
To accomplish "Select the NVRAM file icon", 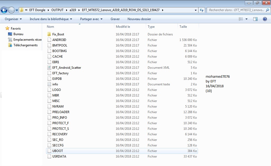I will click(49, 106).
